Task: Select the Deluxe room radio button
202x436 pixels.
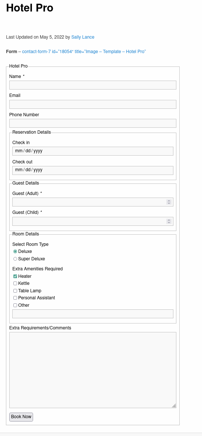Action: coord(15,251)
